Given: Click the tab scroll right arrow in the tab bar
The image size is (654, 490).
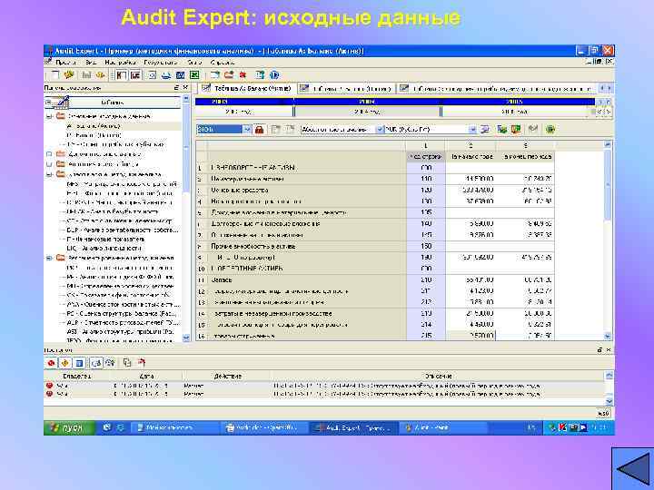Looking at the screenshot, I should (609, 88).
